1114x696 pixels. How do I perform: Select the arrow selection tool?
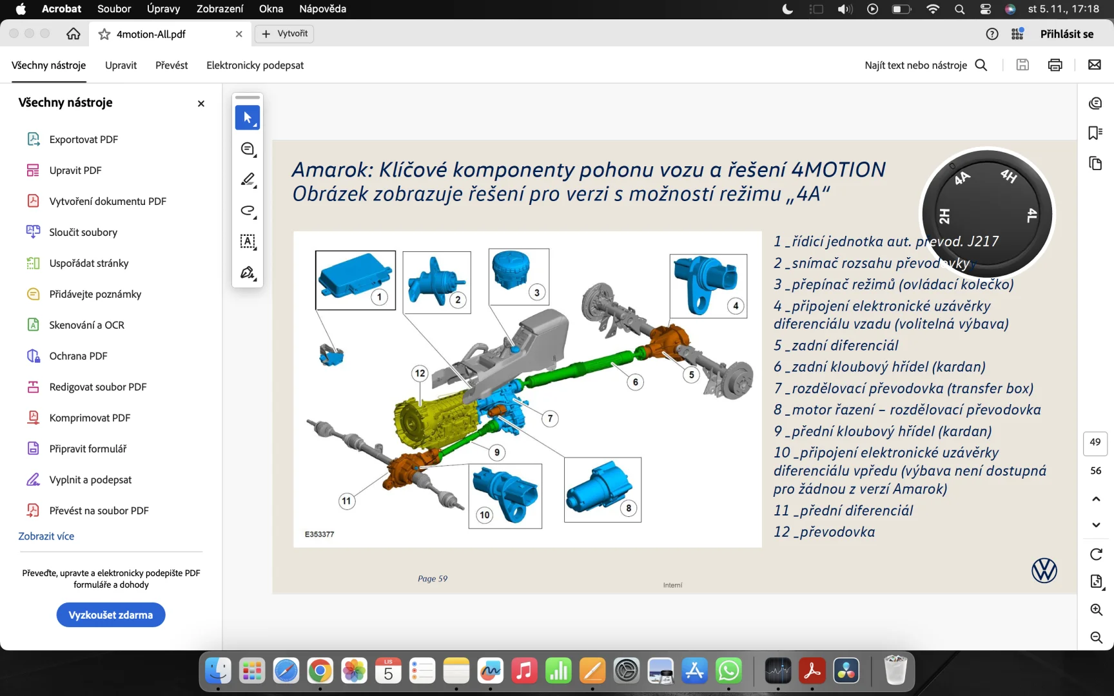248,118
